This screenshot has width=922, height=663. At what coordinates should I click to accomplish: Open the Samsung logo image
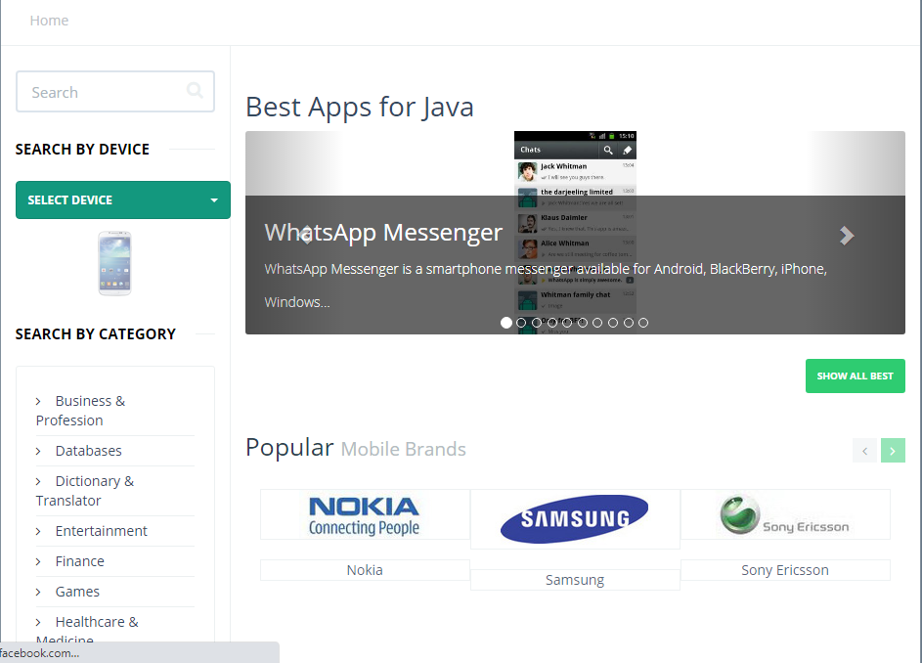[575, 519]
